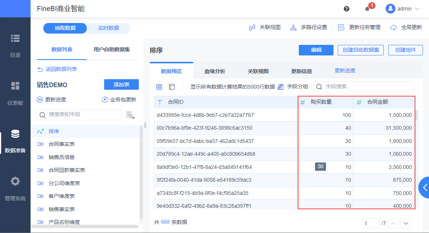Click the 创建自助数据集 button
This screenshot has height=233, width=429.
pos(361,50)
